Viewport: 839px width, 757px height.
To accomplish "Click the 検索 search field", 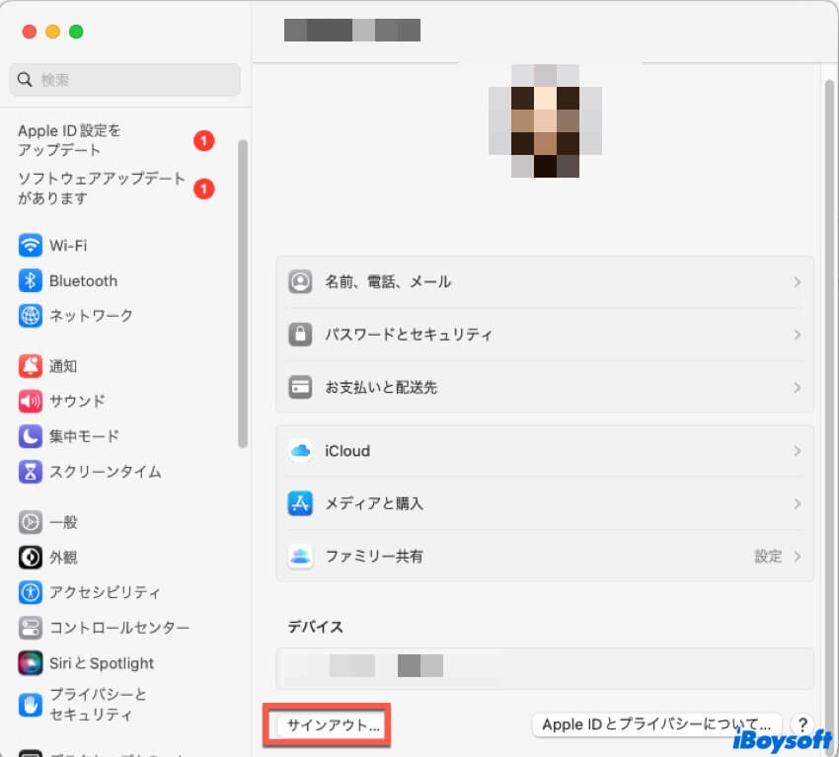I will (125, 80).
